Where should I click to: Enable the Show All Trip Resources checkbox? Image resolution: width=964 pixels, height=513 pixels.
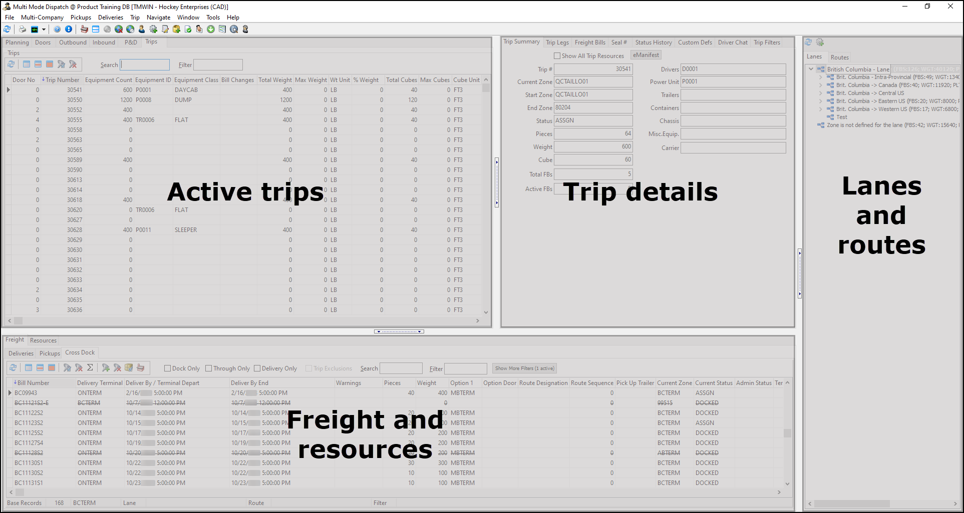(x=556, y=55)
